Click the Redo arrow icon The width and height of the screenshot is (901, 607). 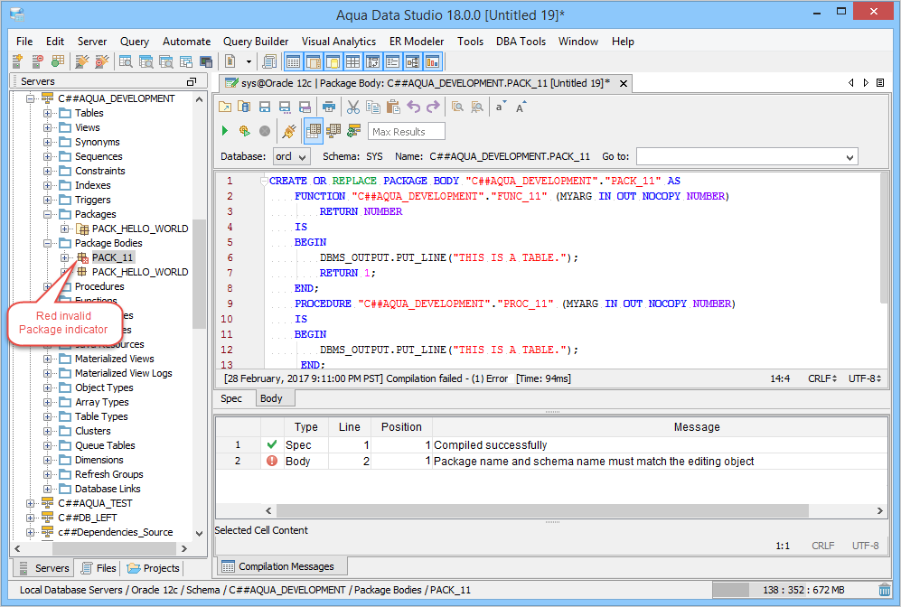(433, 107)
